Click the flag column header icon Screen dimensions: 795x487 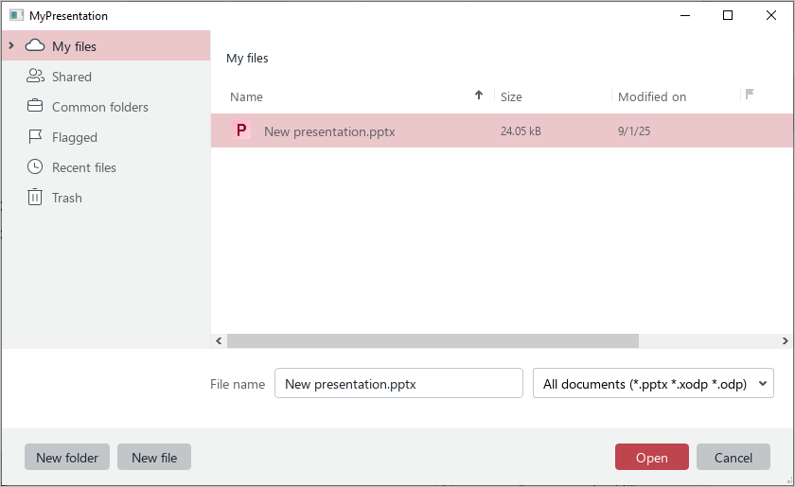[x=750, y=95]
